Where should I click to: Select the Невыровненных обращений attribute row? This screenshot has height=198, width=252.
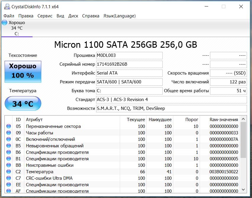(122, 146)
